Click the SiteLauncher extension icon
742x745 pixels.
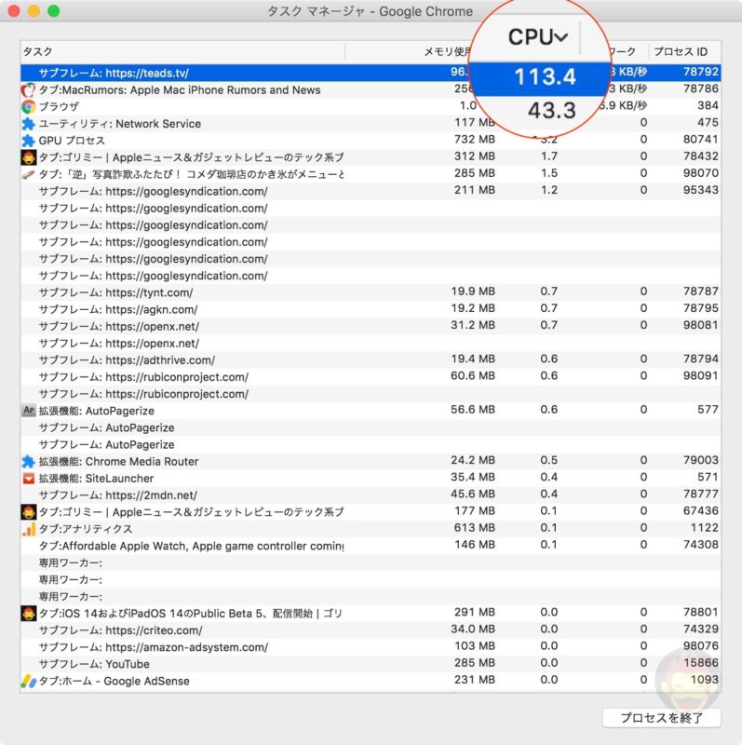click(x=28, y=479)
